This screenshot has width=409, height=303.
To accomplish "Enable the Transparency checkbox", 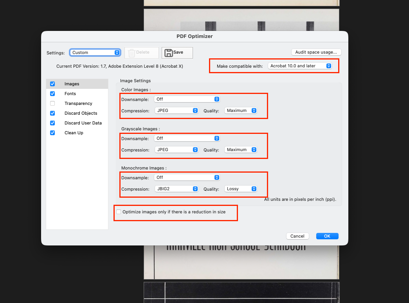I will point(52,103).
